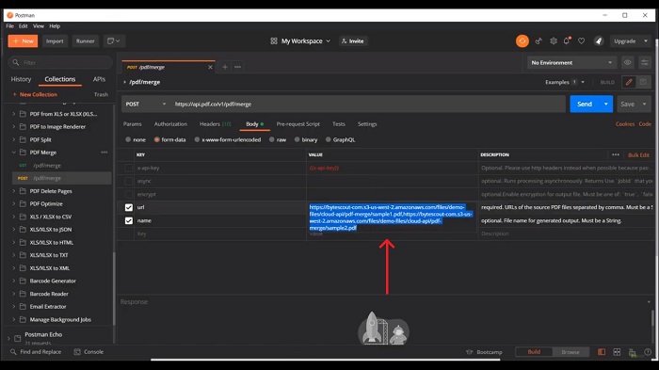Open the Examples dropdown
Image resolution: width=659 pixels, height=370 pixels.
click(565, 83)
